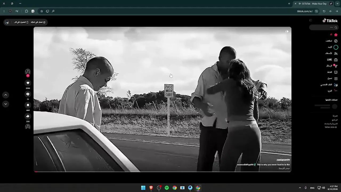Go to the TikTok Home feed icon
Viewport: 341px width, 192px height.
click(336, 35)
